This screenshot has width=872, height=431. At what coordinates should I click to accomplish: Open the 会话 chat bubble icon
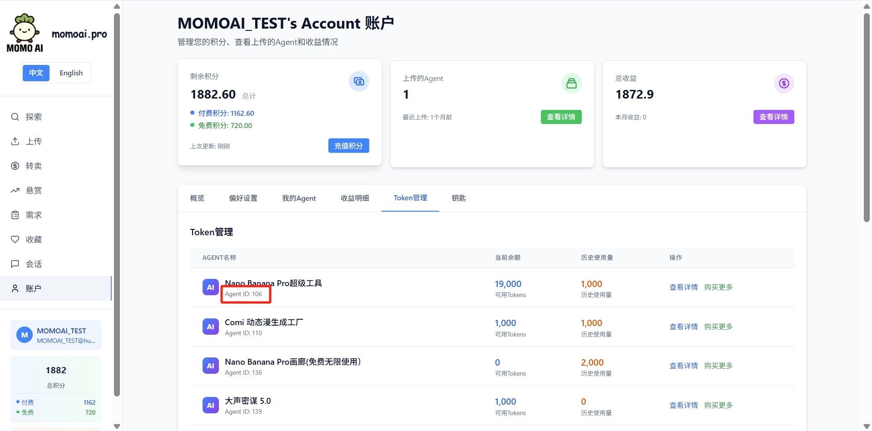(x=15, y=264)
